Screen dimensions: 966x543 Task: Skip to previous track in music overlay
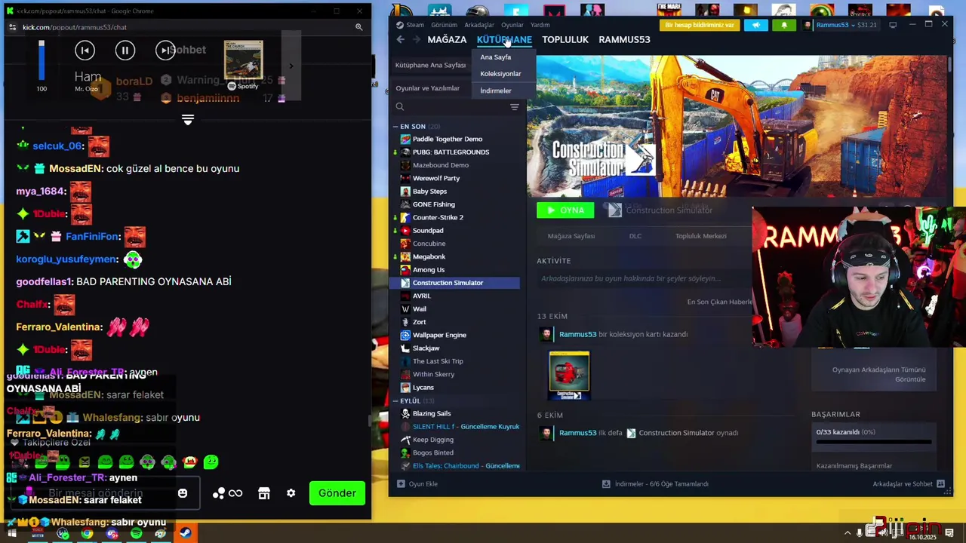coord(85,51)
